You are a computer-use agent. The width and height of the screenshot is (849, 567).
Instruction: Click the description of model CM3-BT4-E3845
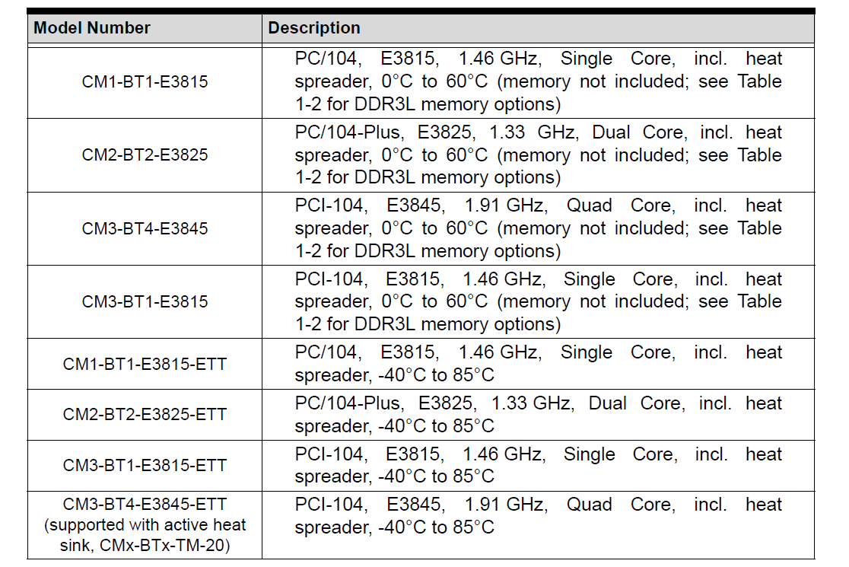click(x=538, y=228)
